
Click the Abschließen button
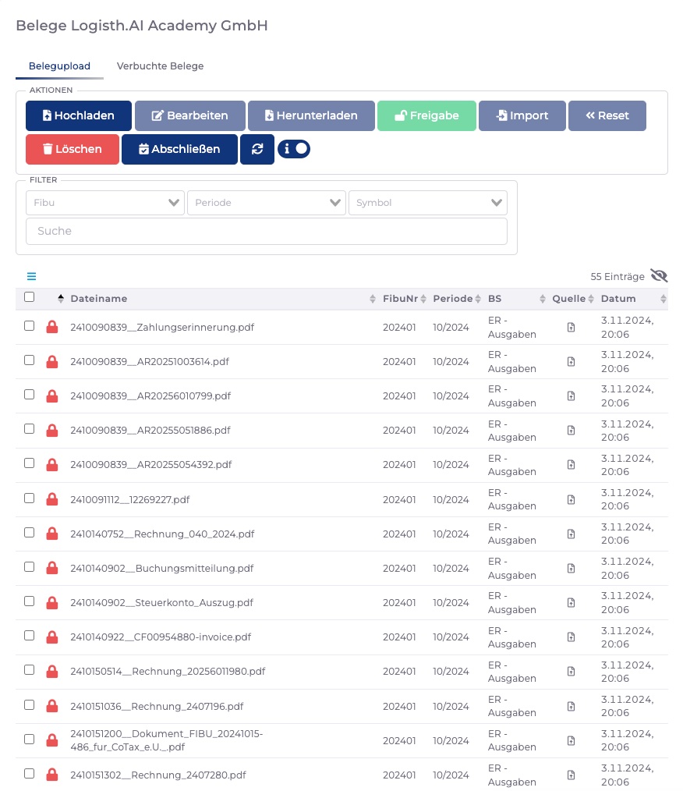[179, 149]
